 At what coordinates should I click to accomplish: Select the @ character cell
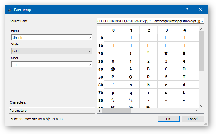pos(113,69)
